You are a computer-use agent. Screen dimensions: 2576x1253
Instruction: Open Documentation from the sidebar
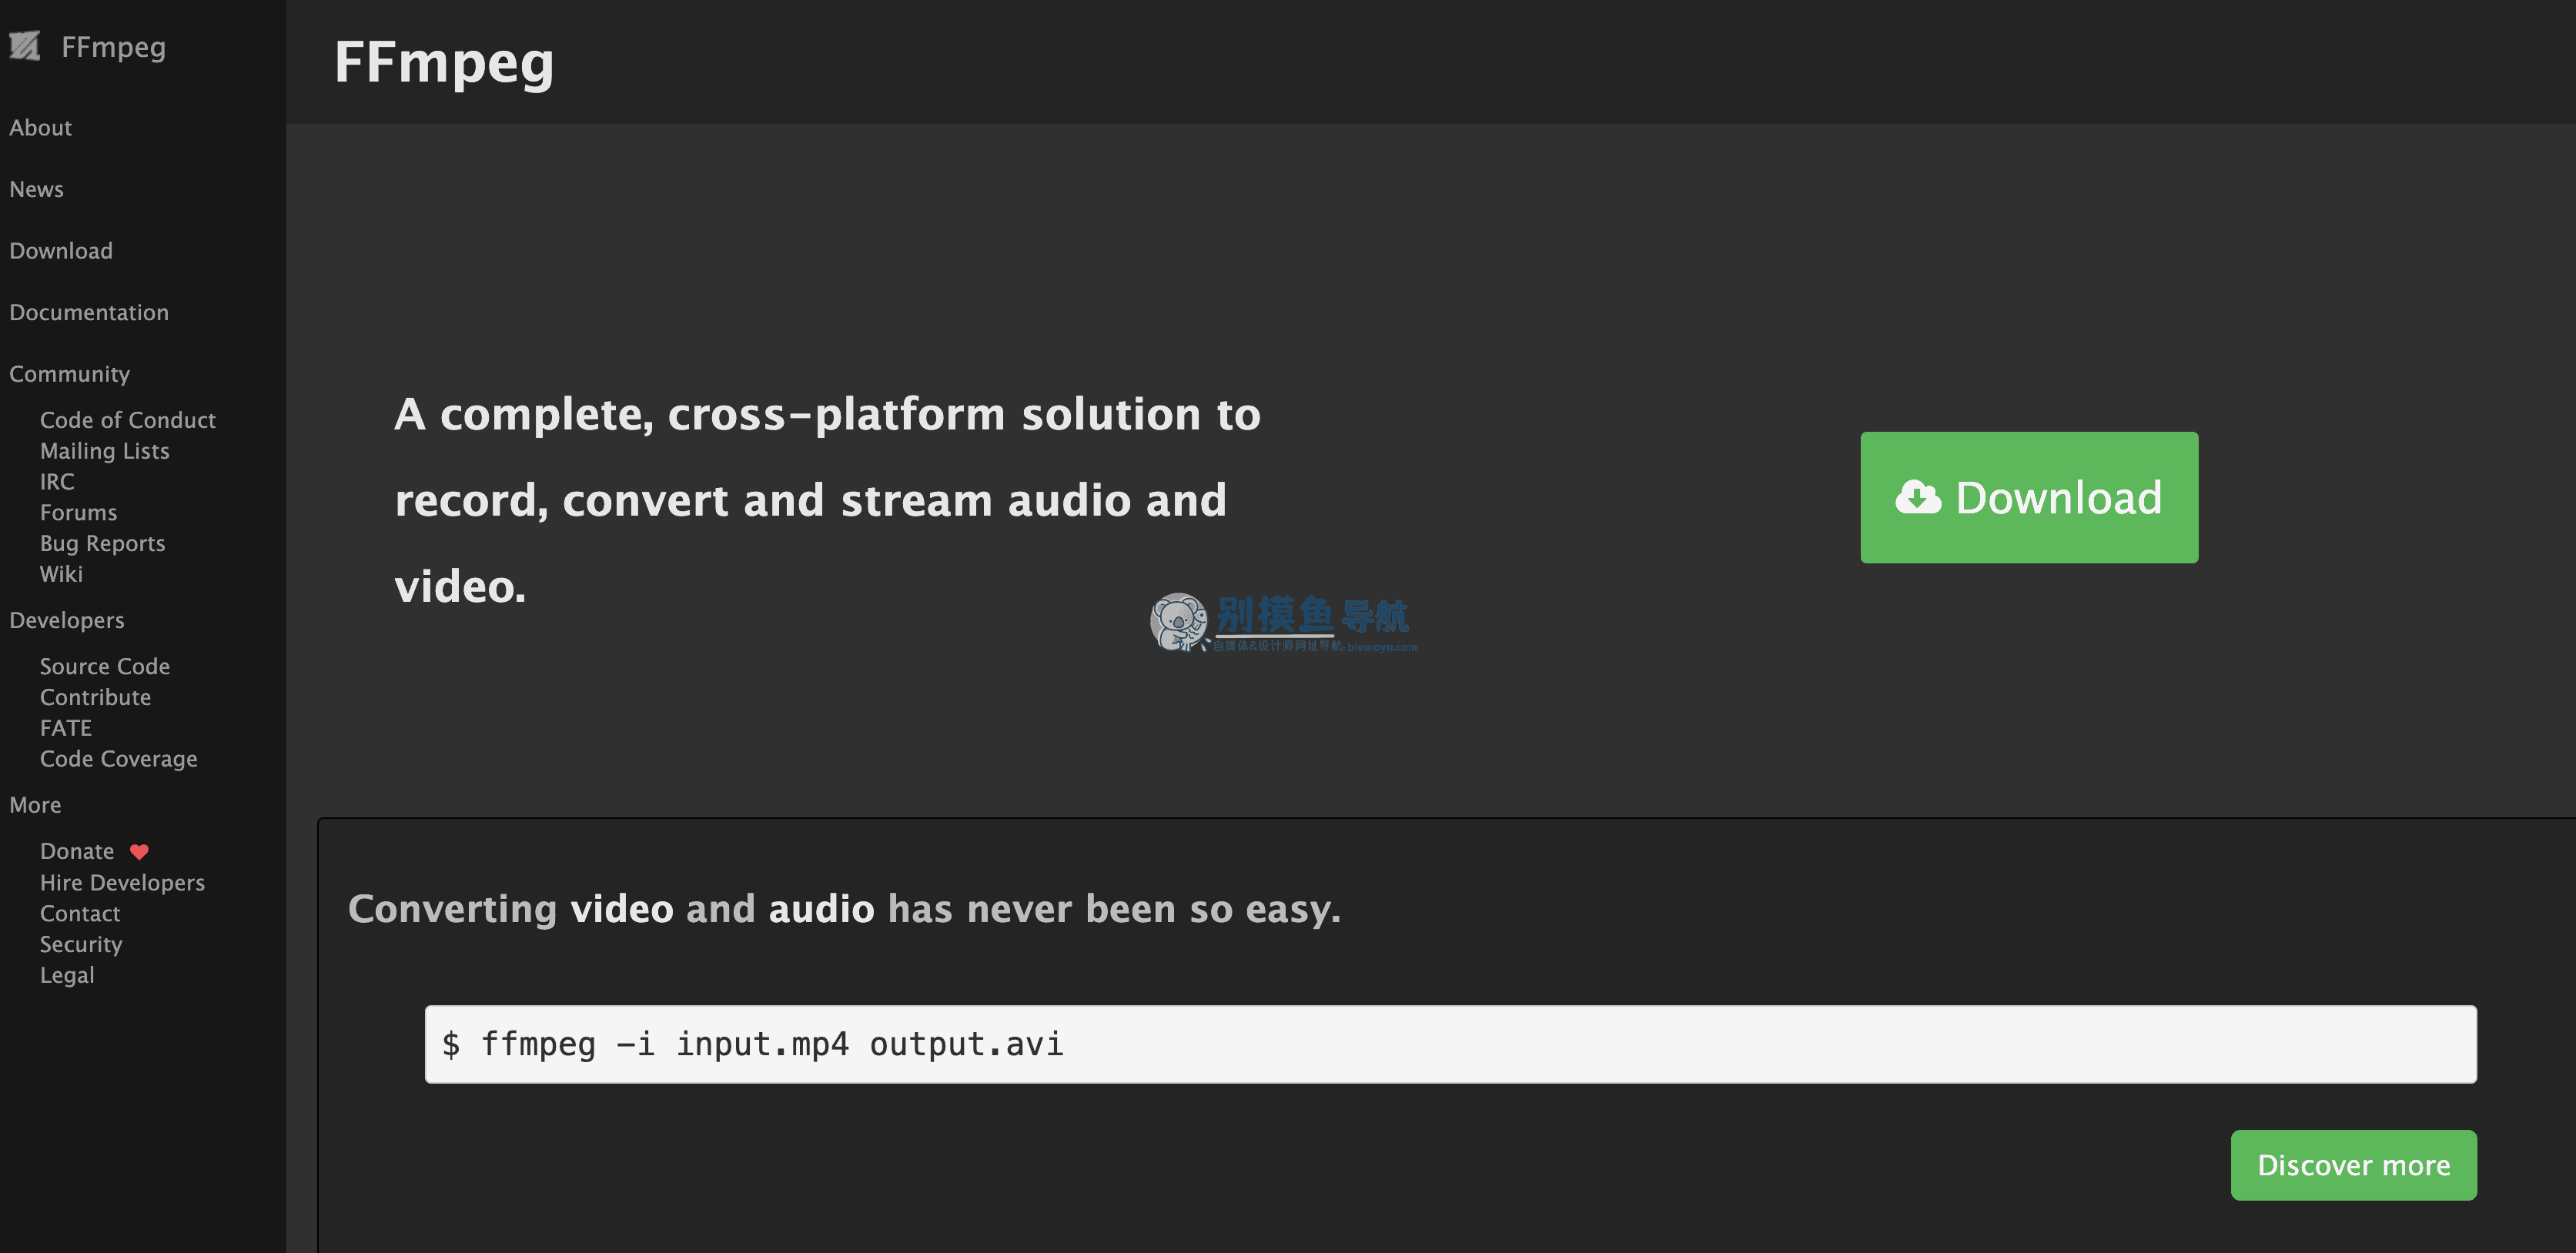pyautogui.click(x=89, y=312)
